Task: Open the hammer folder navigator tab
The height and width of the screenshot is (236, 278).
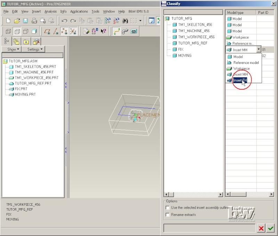Action: pyautogui.click(x=36, y=41)
